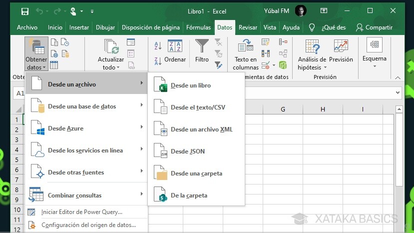Click the Yúbal FM account name
The width and height of the screenshot is (414, 233).
(277, 11)
